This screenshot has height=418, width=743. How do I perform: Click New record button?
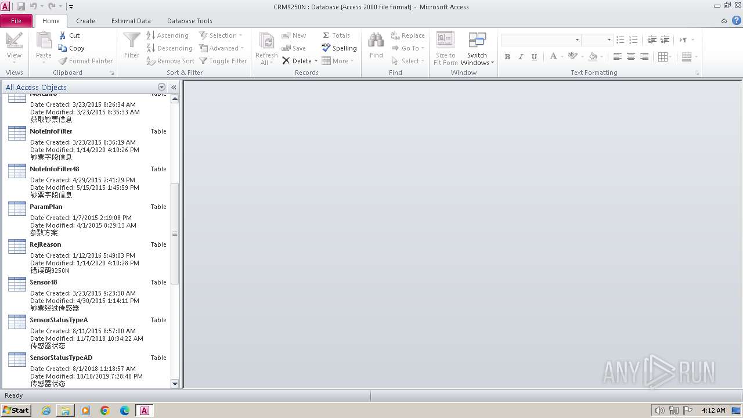tap(294, 35)
